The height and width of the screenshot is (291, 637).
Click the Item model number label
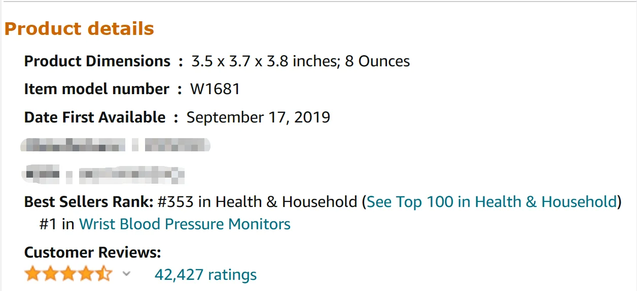coord(96,90)
